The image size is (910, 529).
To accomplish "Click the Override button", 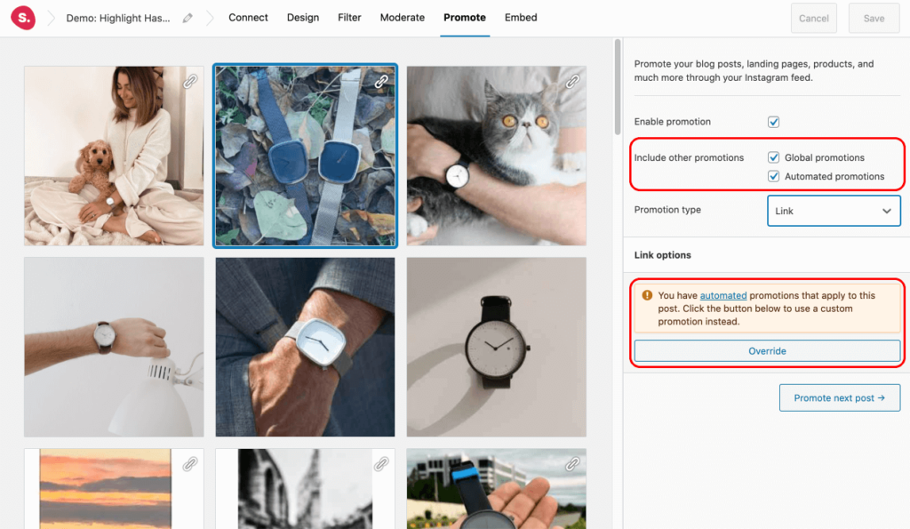I will coord(767,350).
